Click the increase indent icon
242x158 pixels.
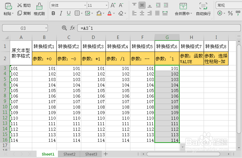pos(166,5)
